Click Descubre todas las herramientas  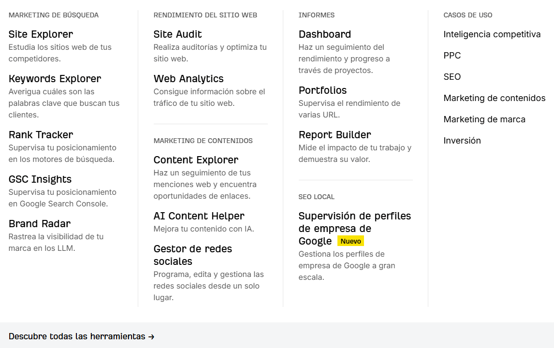81,336
